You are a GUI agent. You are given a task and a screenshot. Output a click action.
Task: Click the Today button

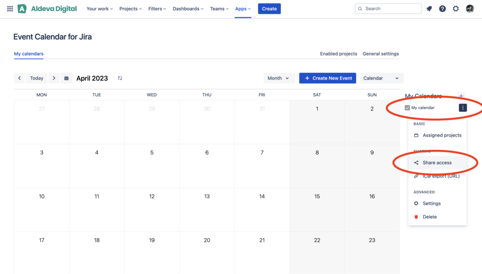[37, 78]
